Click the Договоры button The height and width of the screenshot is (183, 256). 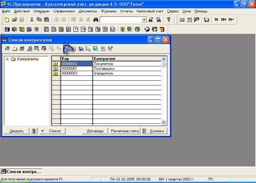[x=95, y=131]
